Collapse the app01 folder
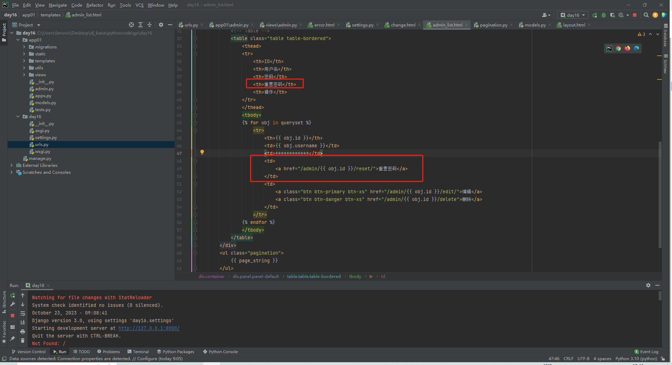The height and width of the screenshot is (365, 672). (18, 40)
